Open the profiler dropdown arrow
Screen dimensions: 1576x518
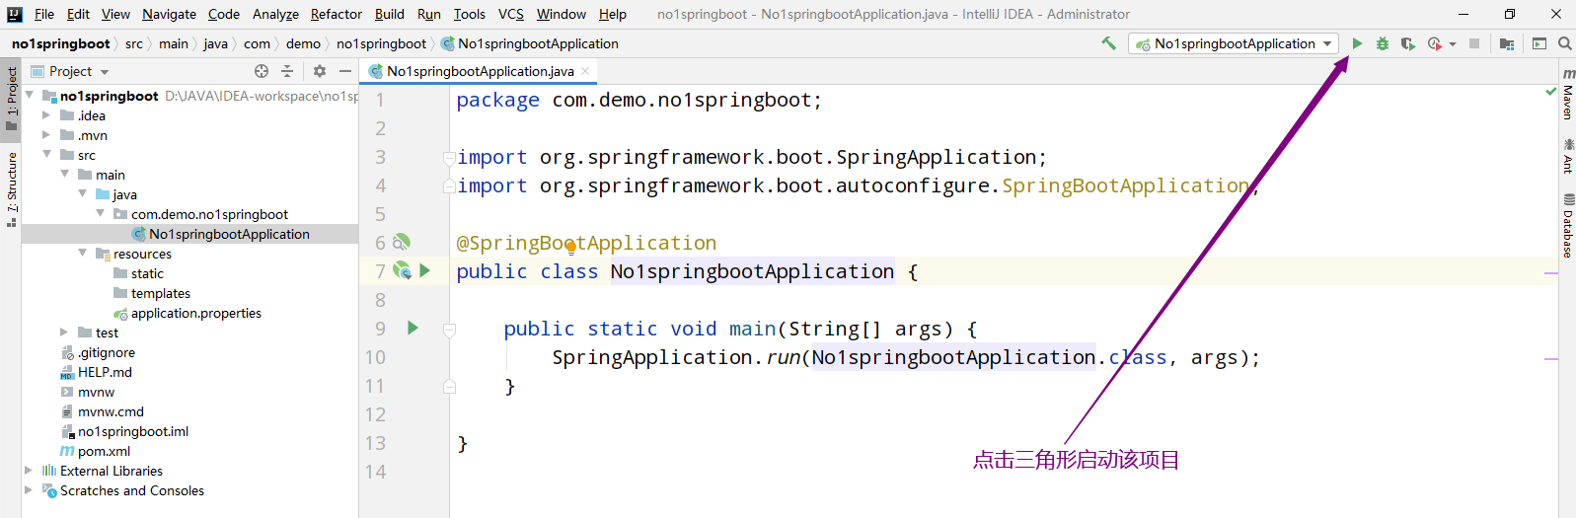[x=1453, y=44]
